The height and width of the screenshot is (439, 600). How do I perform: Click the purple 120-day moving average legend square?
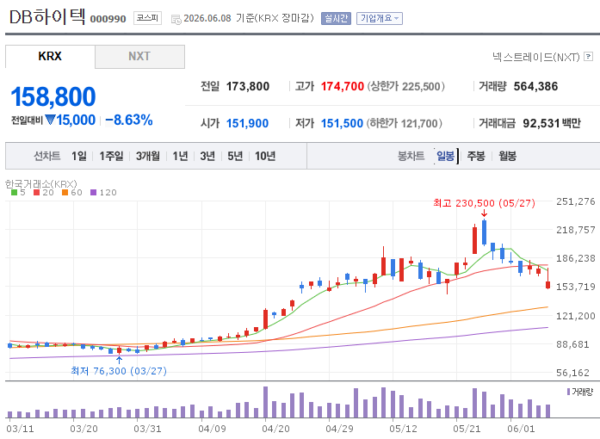93,193
